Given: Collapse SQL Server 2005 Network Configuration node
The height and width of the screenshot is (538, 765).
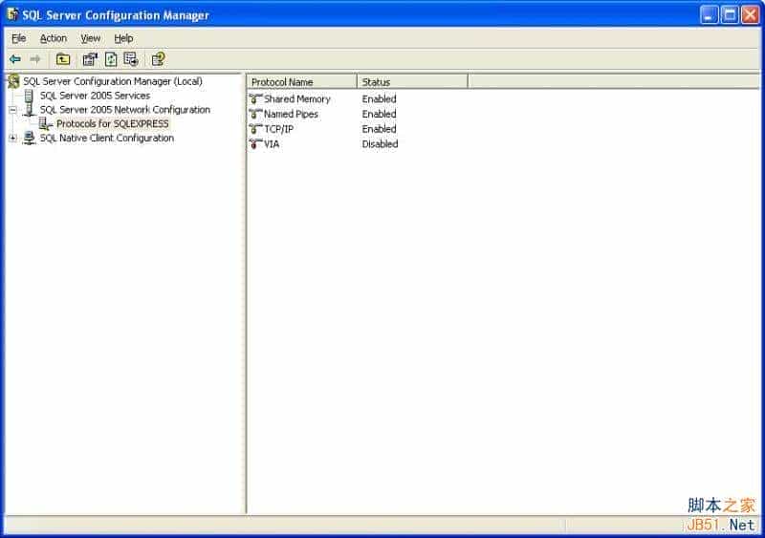Looking at the screenshot, I should (13, 110).
